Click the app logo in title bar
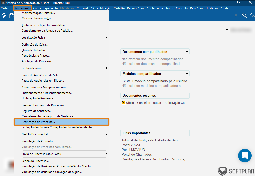The width and height of the screenshot is (255, 176). click(3, 3)
